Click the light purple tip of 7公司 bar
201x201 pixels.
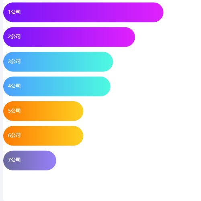tap(51, 160)
